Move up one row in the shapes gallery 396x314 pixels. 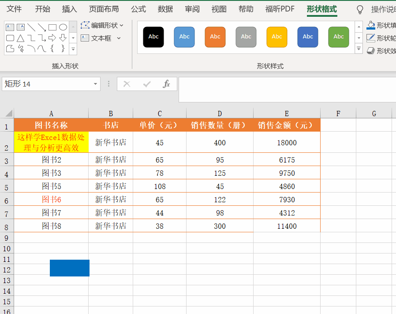tap(73, 27)
